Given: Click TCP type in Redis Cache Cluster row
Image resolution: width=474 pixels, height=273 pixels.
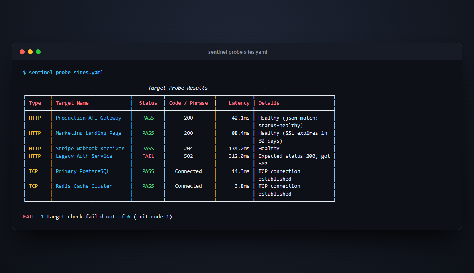Looking at the screenshot, I should pos(33,186).
